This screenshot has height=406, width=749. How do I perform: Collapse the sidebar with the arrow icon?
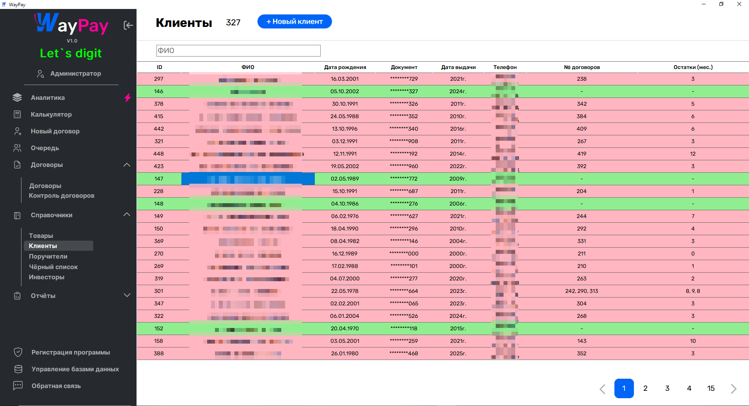(x=128, y=25)
